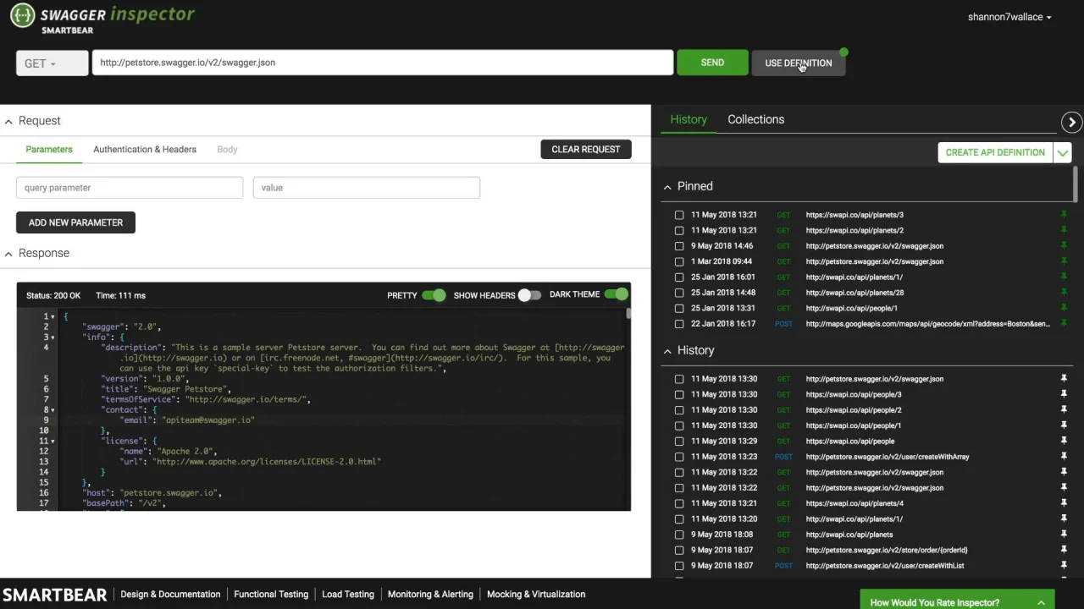Click into the query parameter input field
1084x609 pixels.
[130, 188]
